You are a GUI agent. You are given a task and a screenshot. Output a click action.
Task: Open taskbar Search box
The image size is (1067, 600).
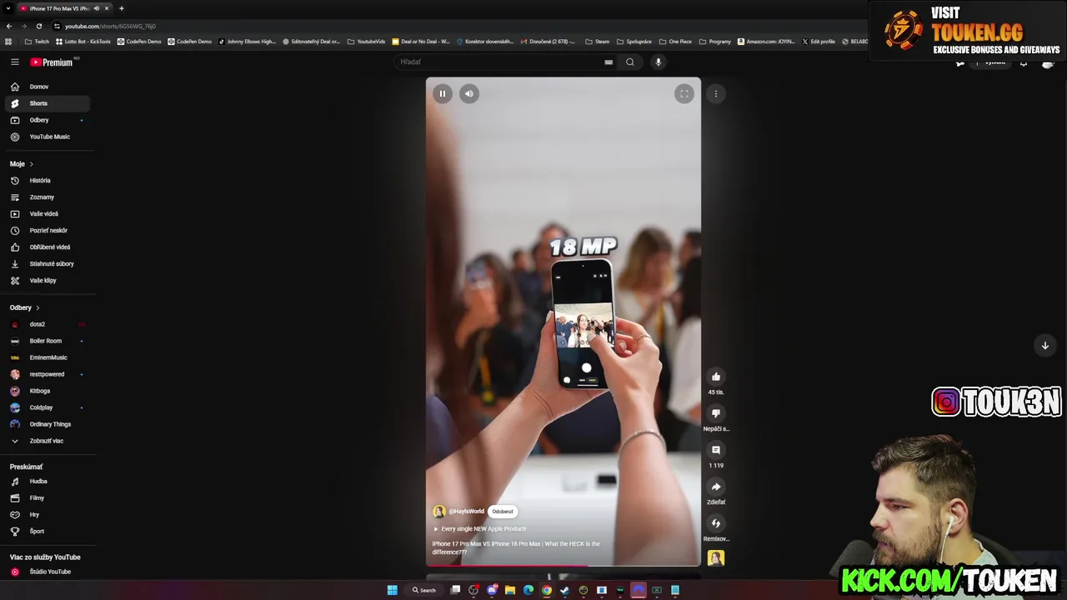424,590
